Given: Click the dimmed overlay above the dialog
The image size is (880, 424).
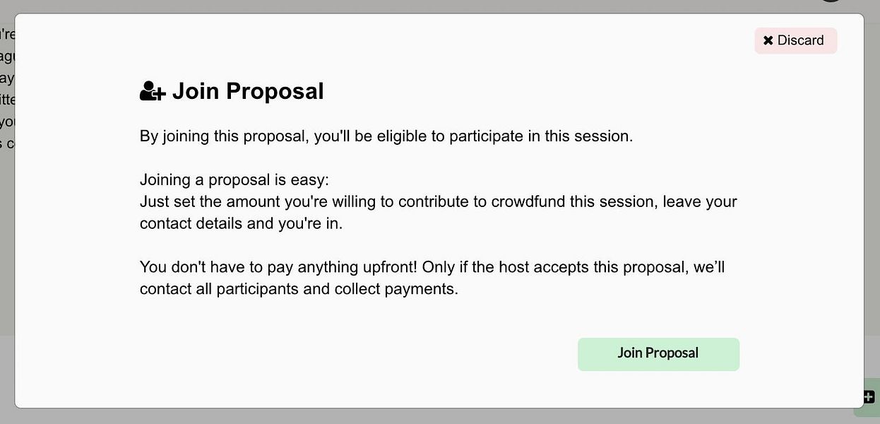Looking at the screenshot, I should coord(424,6).
